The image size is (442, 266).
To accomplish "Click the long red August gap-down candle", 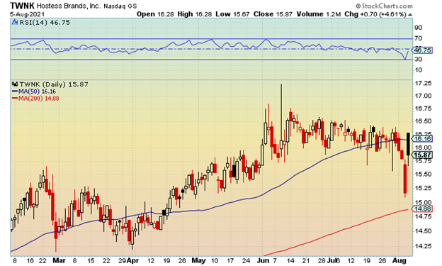I will coord(405,179).
